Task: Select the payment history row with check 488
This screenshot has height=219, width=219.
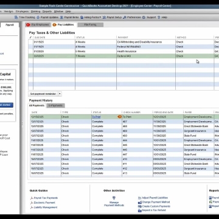Action: (125, 126)
